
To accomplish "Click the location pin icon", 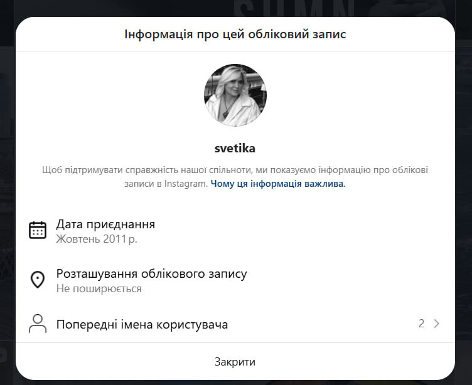I will click(38, 280).
